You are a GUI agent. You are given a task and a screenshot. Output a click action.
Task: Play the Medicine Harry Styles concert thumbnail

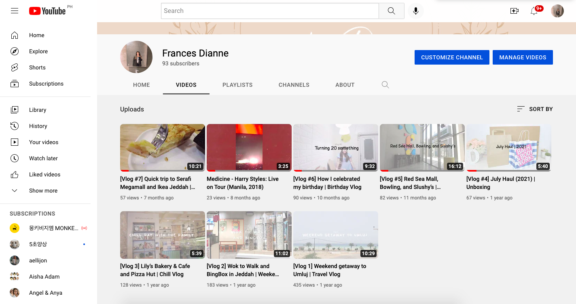pyautogui.click(x=249, y=148)
